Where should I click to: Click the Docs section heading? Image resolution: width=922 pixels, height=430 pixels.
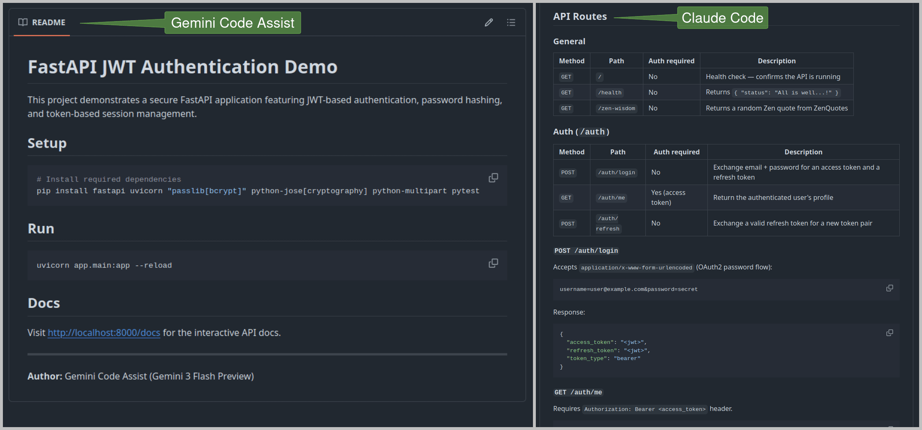[44, 303]
